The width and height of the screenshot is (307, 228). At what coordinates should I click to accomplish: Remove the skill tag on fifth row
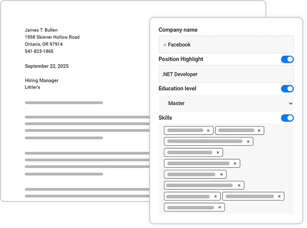221,175
